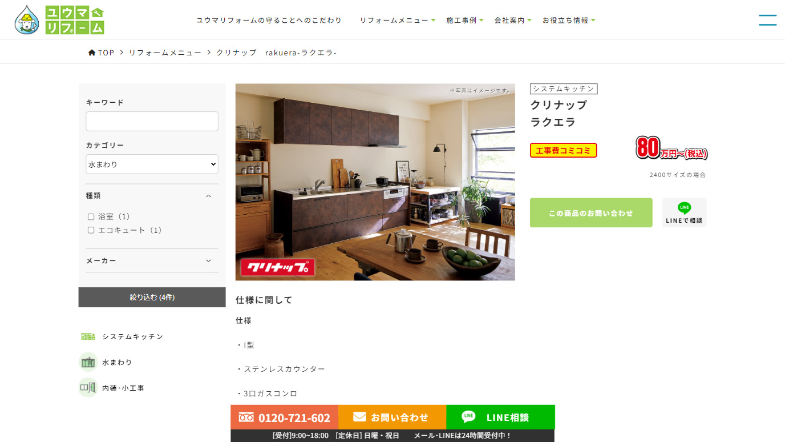Click この商品のお問い合わせ button
The width and height of the screenshot is (785, 442).
pyautogui.click(x=591, y=213)
